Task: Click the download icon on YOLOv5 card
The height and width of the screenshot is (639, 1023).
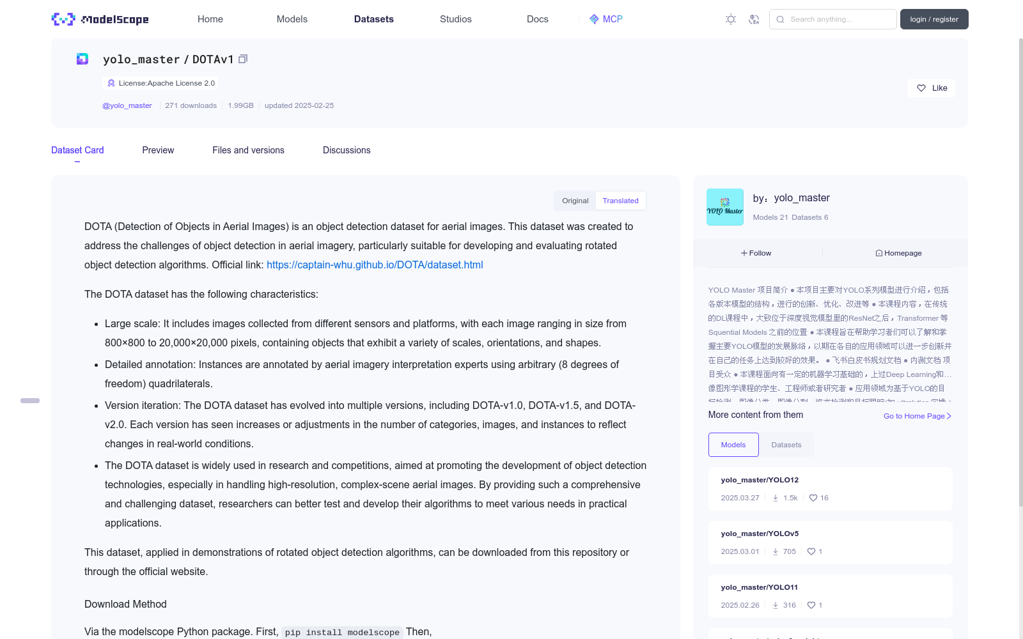Action: tap(776, 551)
